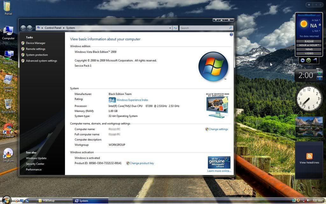
Task: Open the Control Panel desktop shortcut
Action: point(8,83)
